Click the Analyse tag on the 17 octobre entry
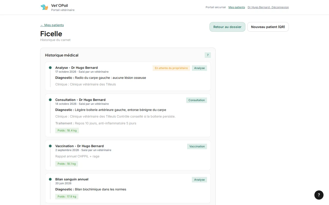This screenshot has height=205, width=329. (x=199, y=68)
